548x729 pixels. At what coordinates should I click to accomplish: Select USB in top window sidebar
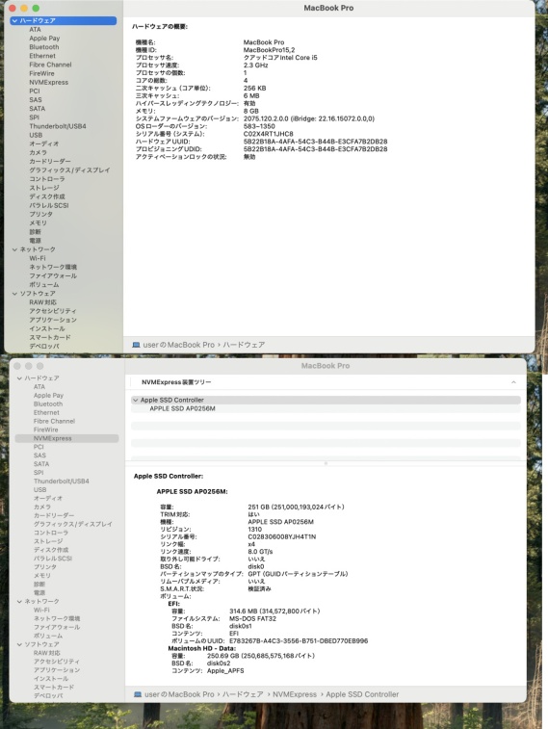click(36, 135)
